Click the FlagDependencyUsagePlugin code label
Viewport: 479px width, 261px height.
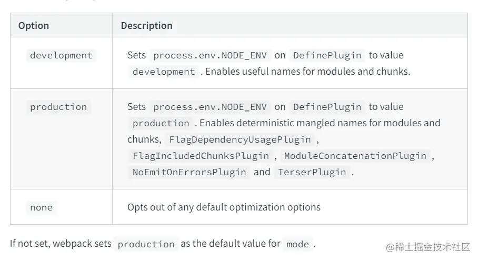point(240,139)
